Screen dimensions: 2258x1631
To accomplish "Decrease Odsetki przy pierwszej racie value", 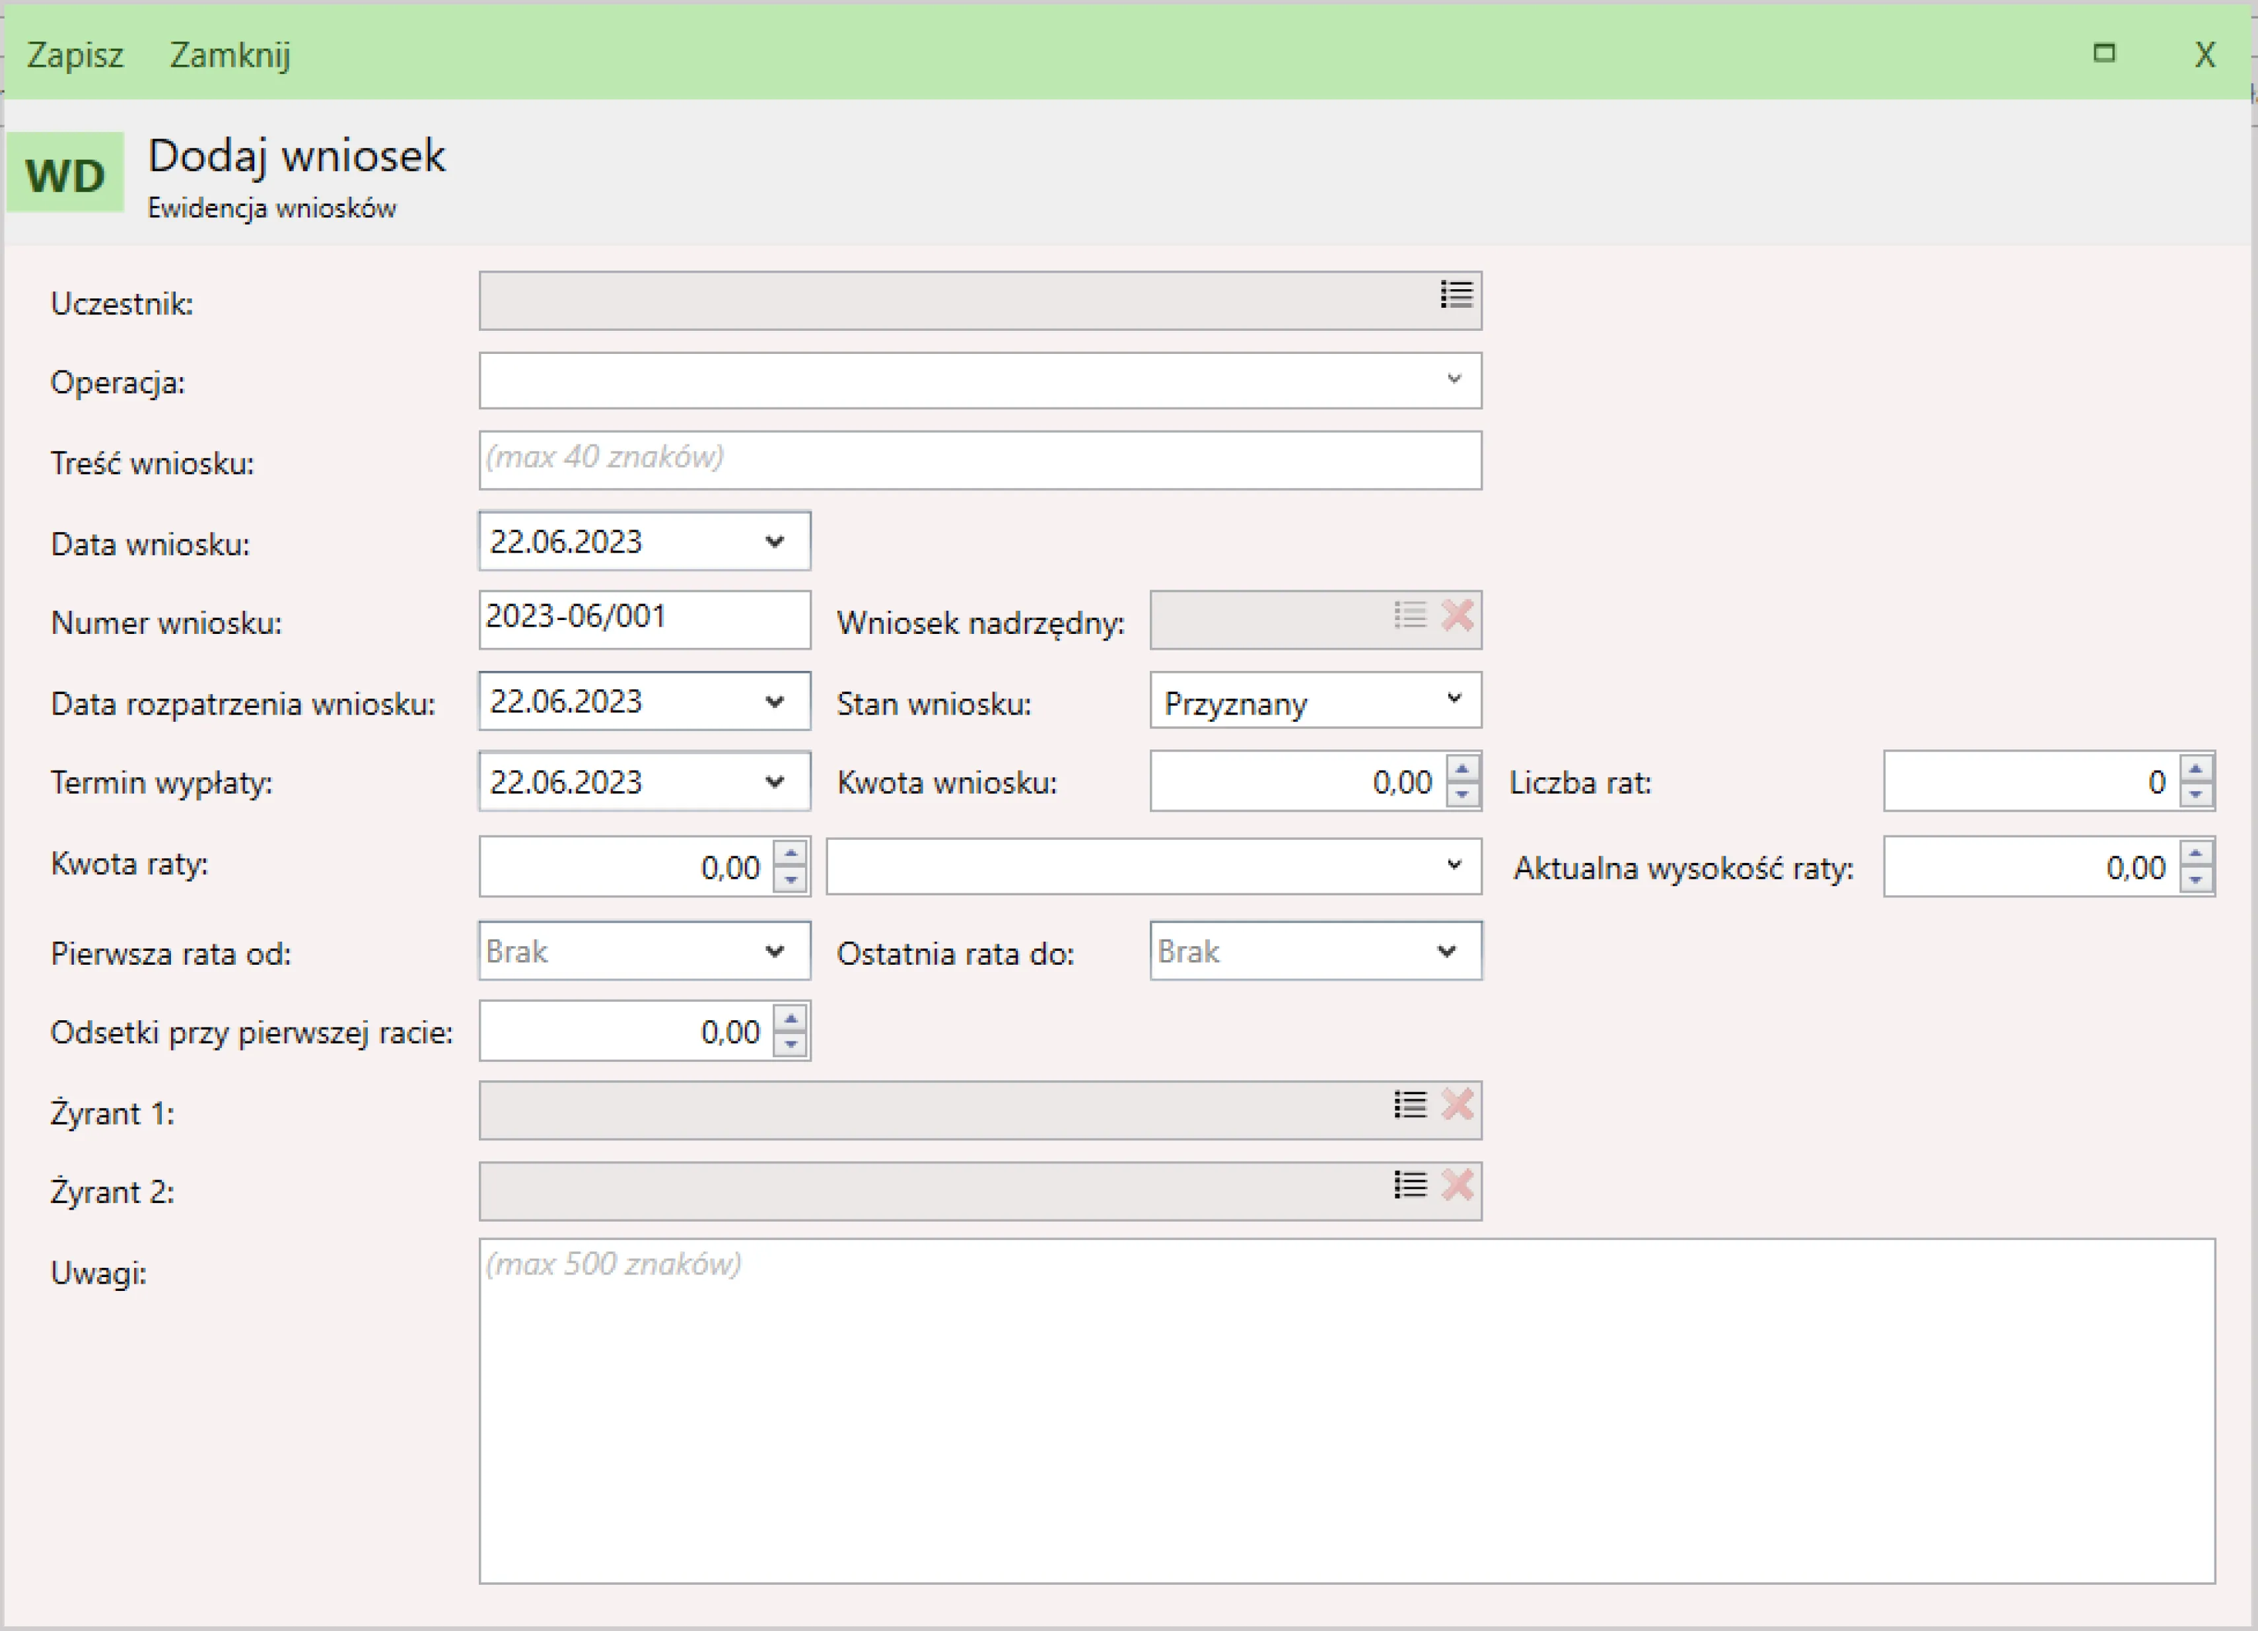I will 791,1045.
